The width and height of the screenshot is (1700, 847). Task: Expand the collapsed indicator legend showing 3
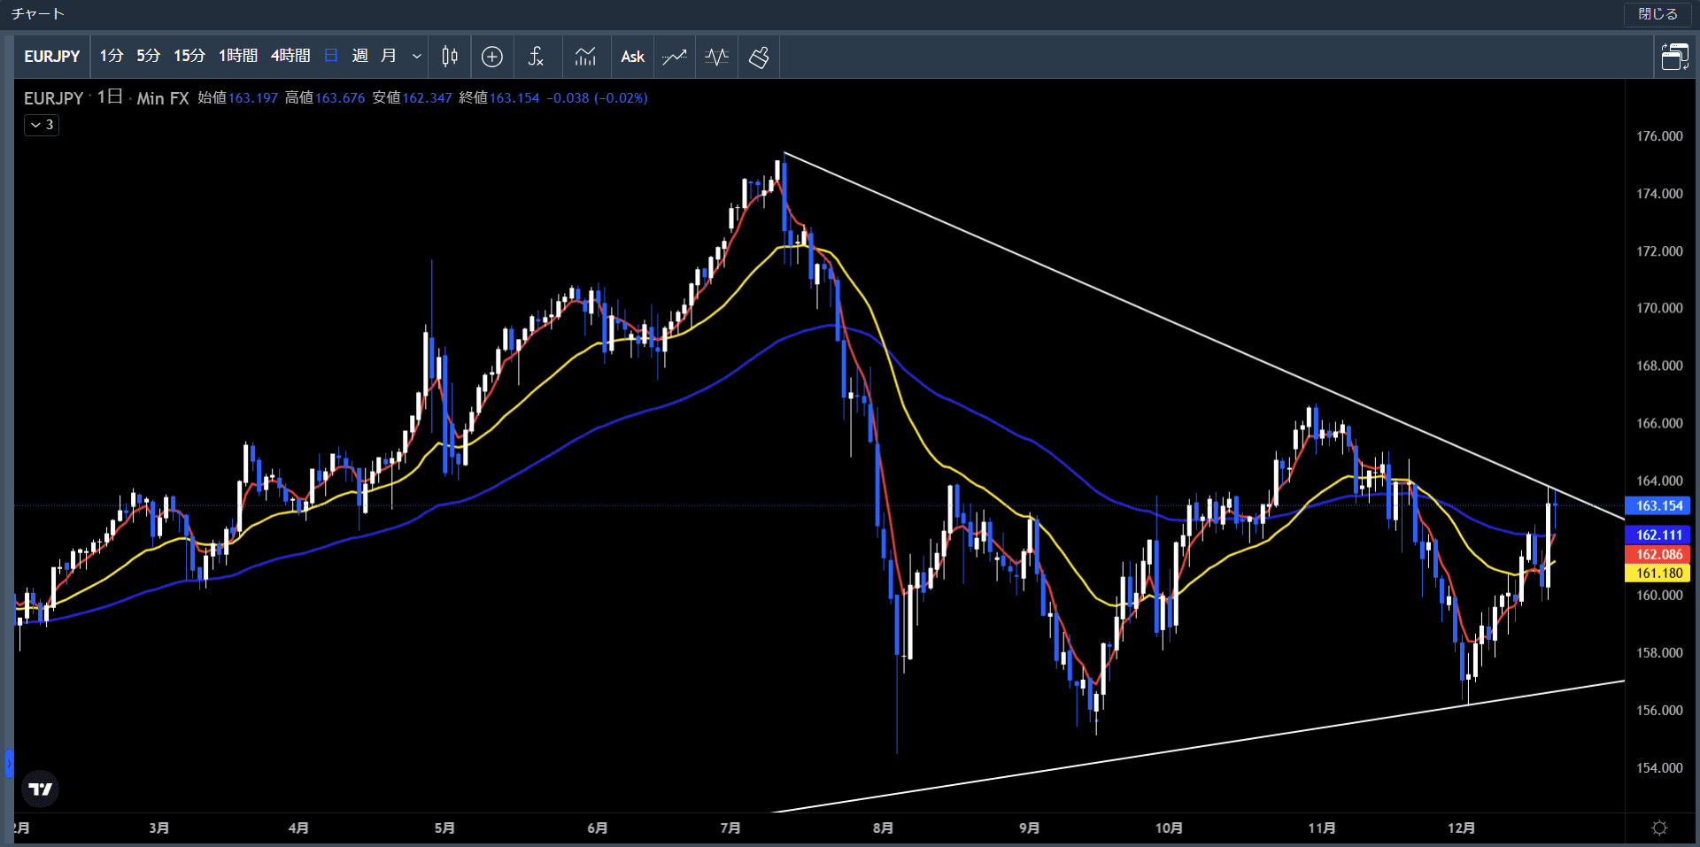(x=42, y=125)
